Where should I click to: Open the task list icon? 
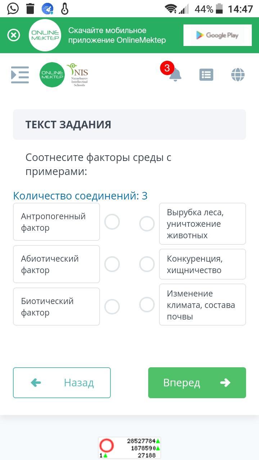pyautogui.click(x=206, y=75)
